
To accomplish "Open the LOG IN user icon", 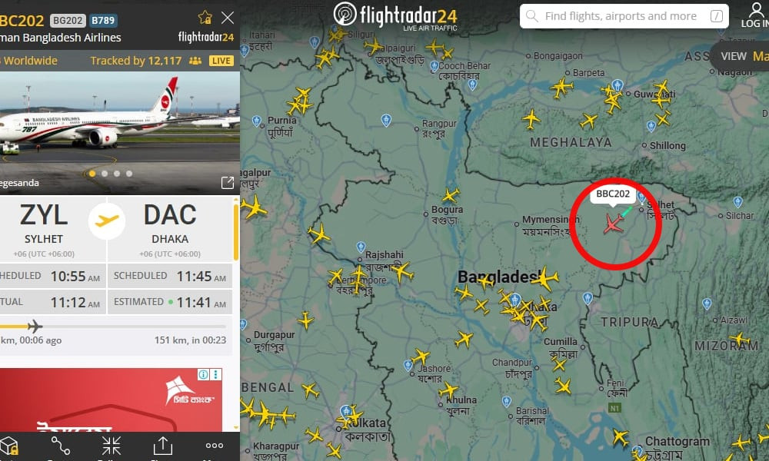I will click(756, 15).
